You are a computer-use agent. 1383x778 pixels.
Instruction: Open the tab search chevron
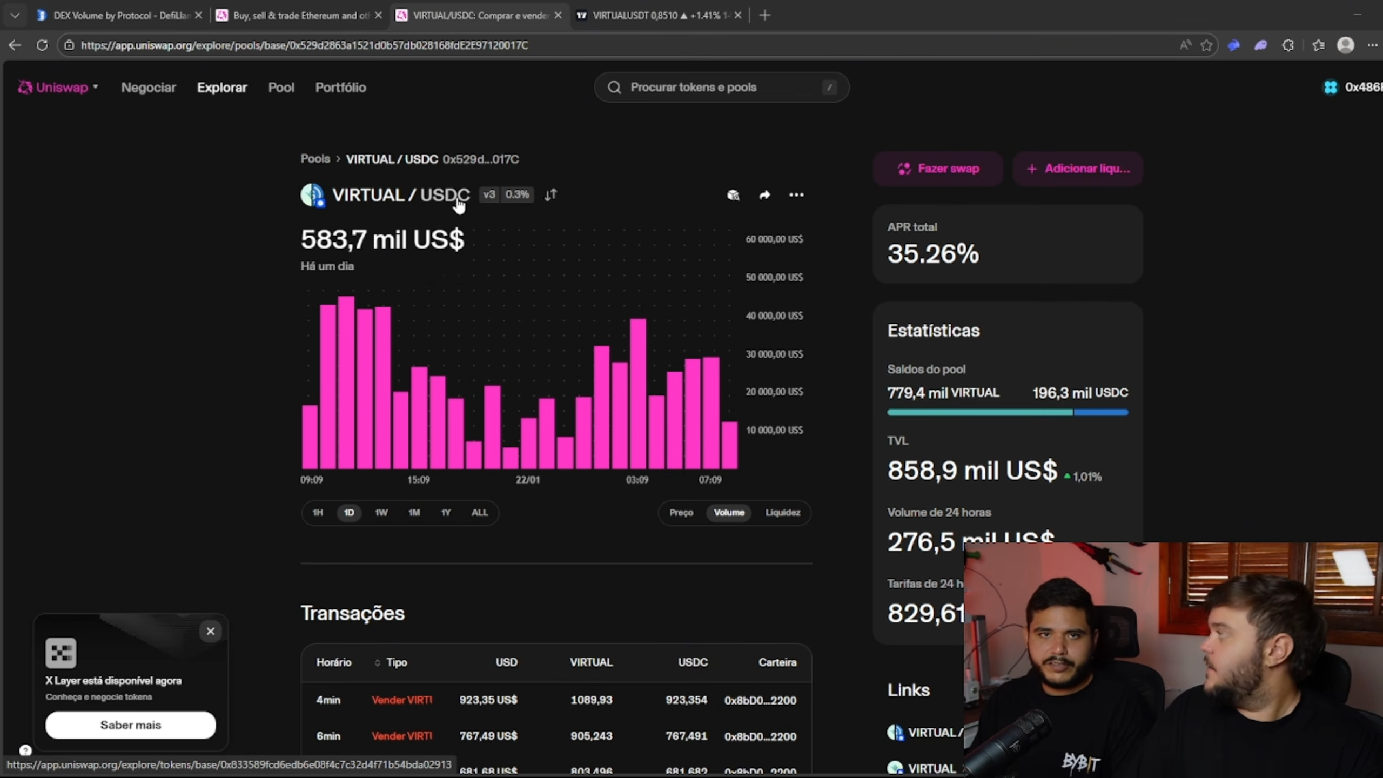[15, 16]
